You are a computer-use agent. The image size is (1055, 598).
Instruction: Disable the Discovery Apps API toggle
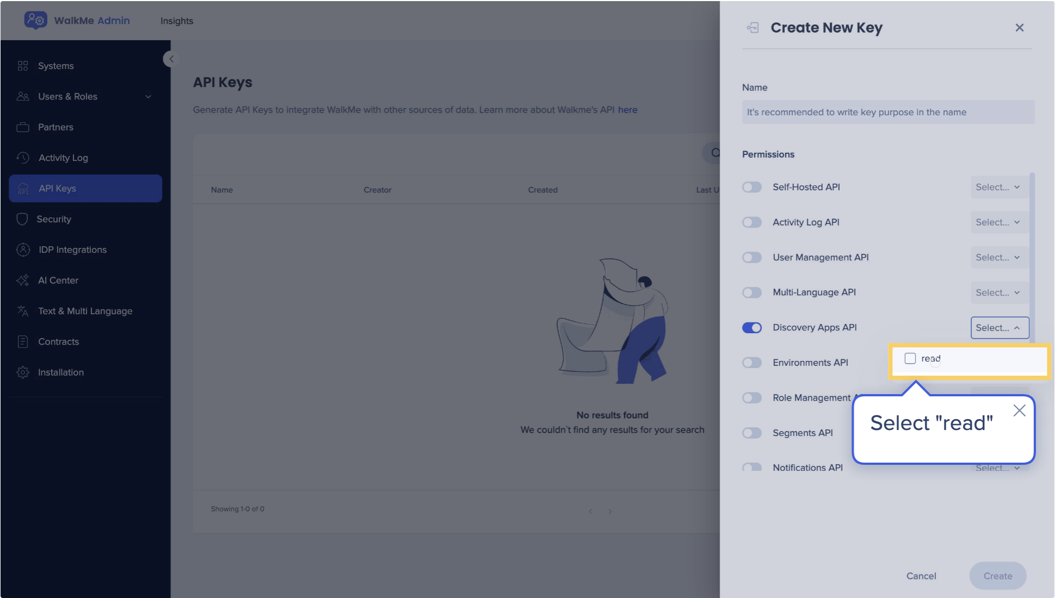pos(752,328)
